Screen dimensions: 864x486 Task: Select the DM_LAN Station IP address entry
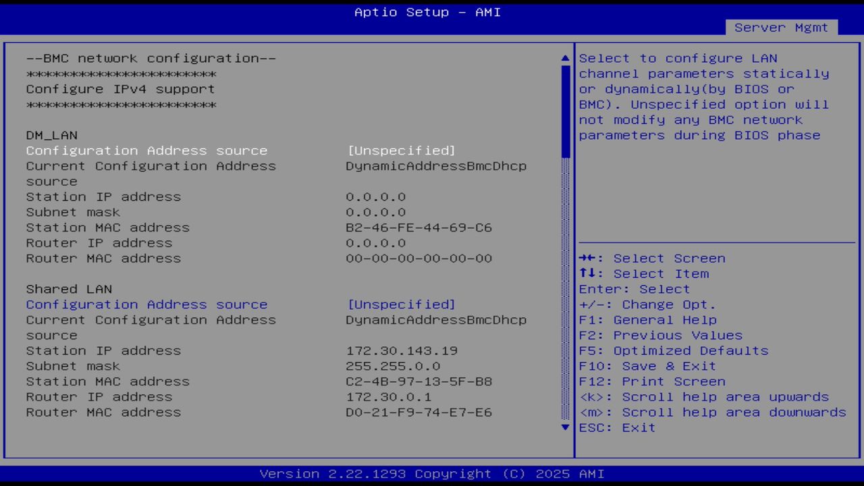pos(103,196)
